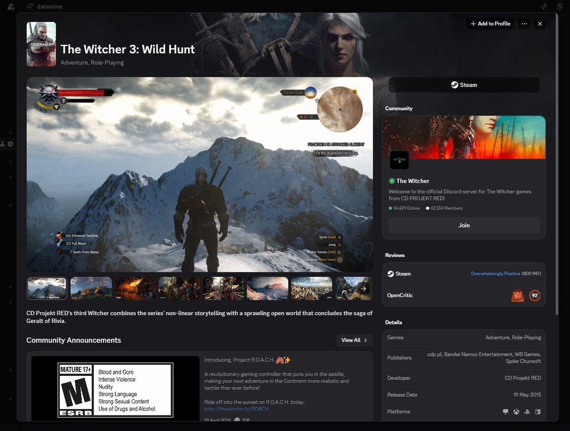Click The Witcher 3: Wild Hunt title
This screenshot has height=431, width=570.
[128, 49]
